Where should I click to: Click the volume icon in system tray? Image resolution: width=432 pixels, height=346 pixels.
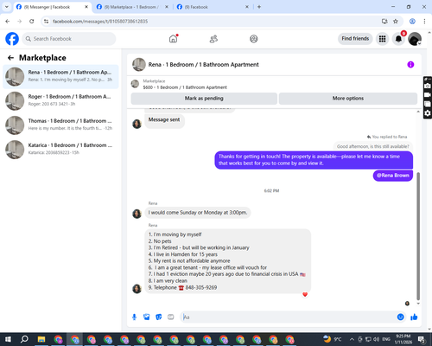tap(377, 339)
